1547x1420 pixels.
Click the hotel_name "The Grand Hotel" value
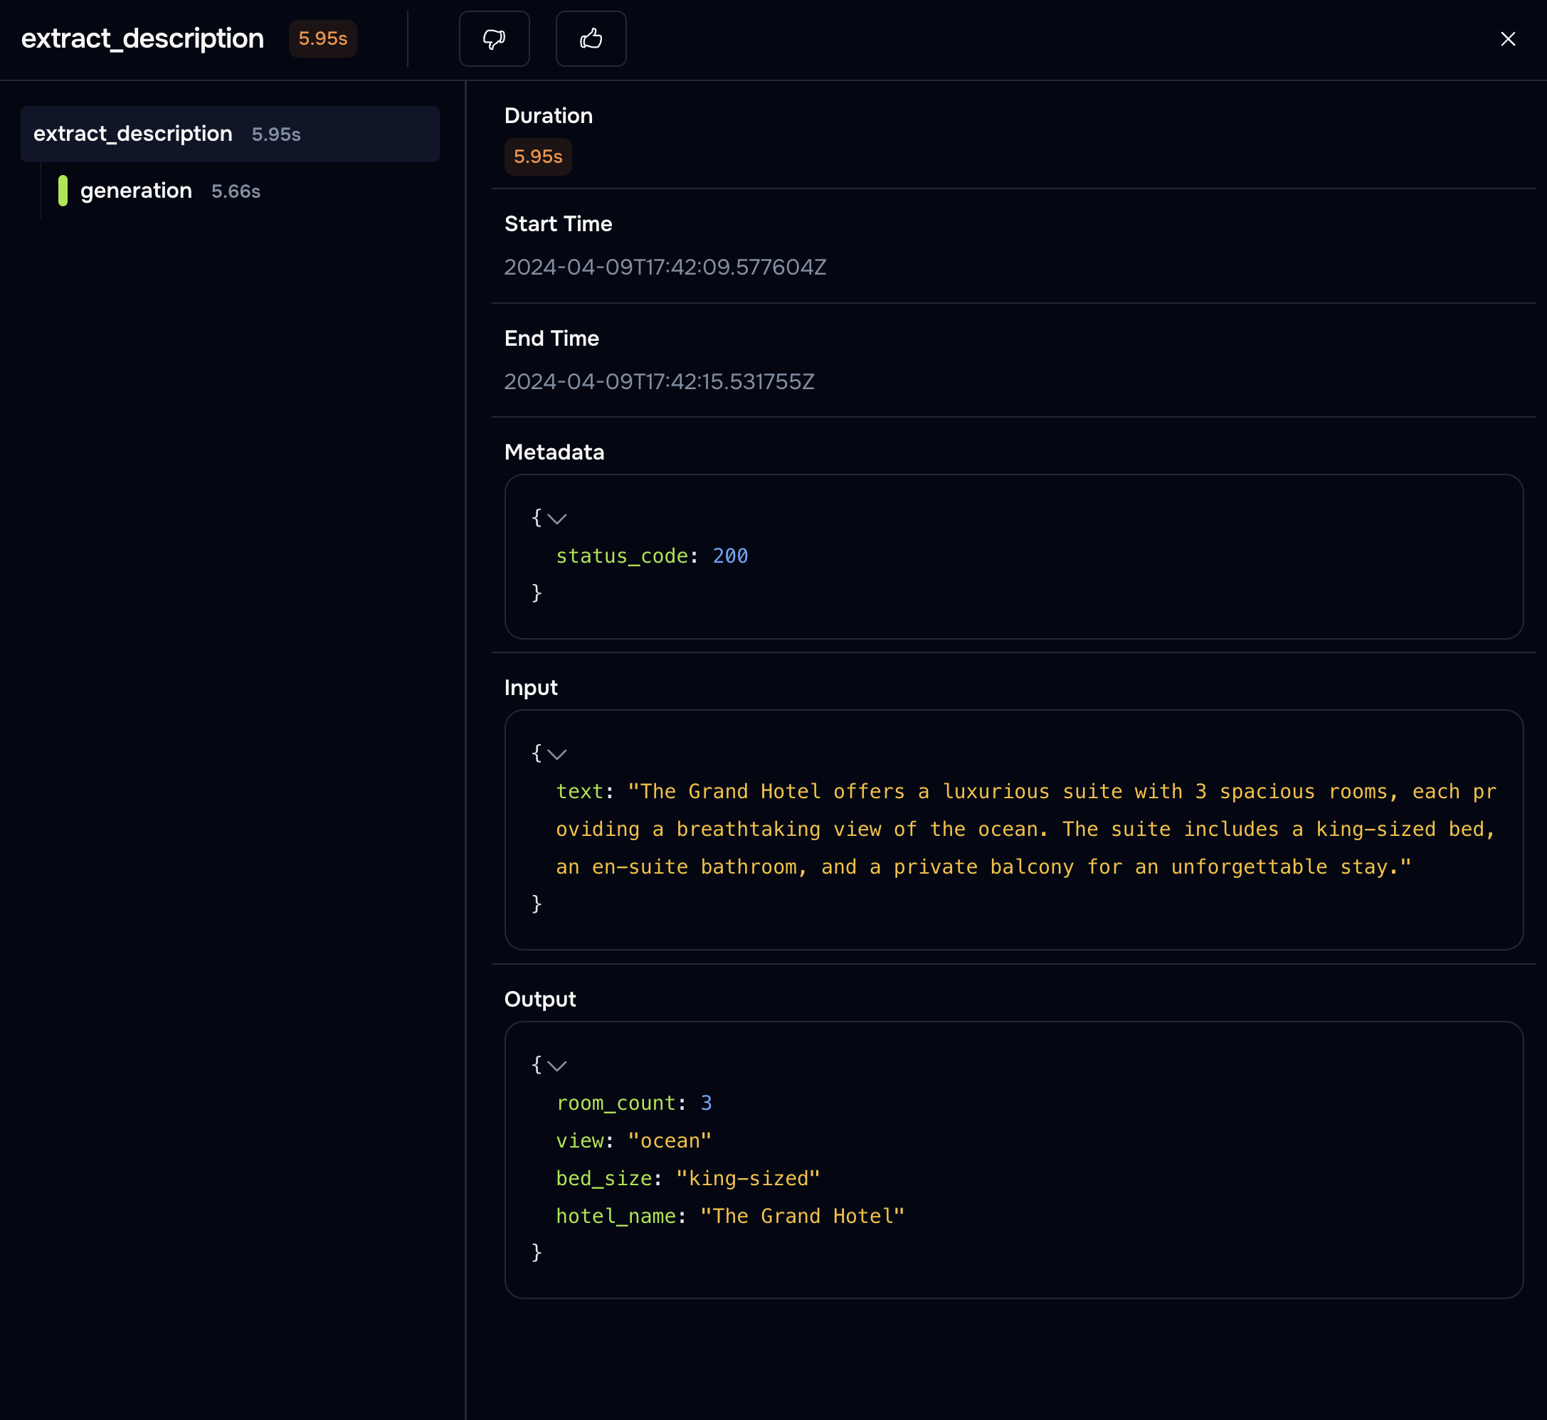[x=802, y=1216]
